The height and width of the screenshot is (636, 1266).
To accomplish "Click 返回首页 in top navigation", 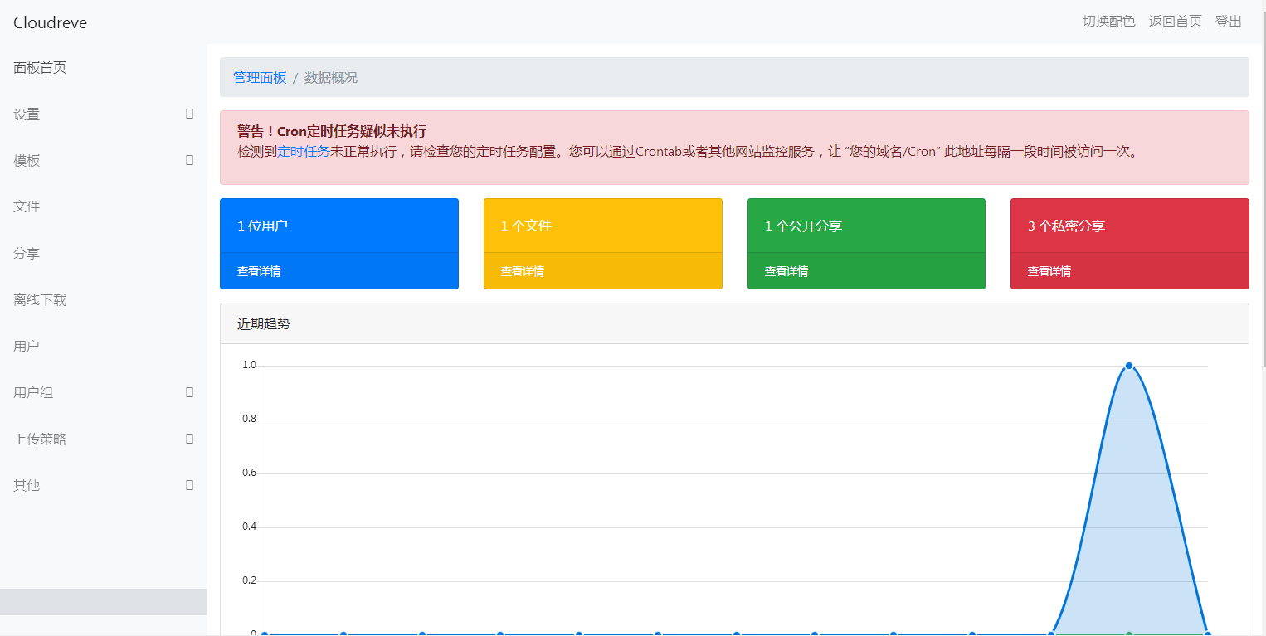I will (1175, 22).
